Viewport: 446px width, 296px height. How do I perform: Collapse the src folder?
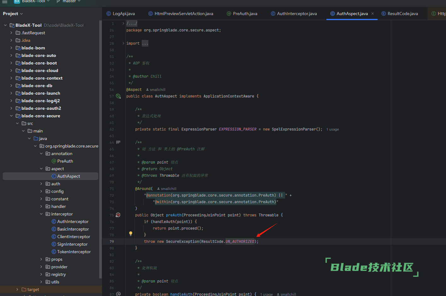(x=17, y=123)
